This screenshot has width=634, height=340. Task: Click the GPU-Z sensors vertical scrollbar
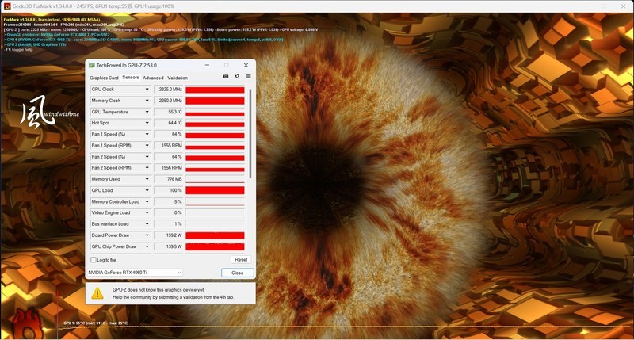(x=251, y=133)
